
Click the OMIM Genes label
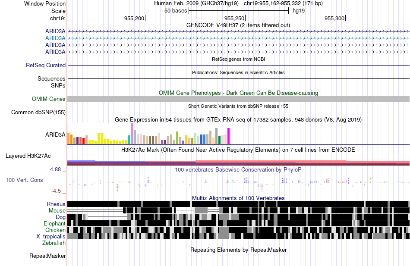49,99
